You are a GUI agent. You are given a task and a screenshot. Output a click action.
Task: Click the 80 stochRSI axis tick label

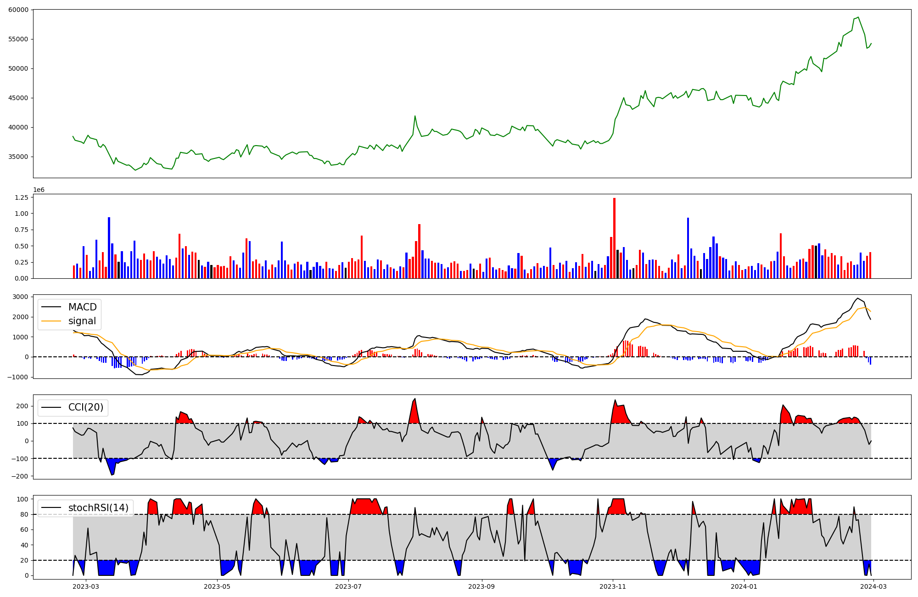tap(24, 514)
